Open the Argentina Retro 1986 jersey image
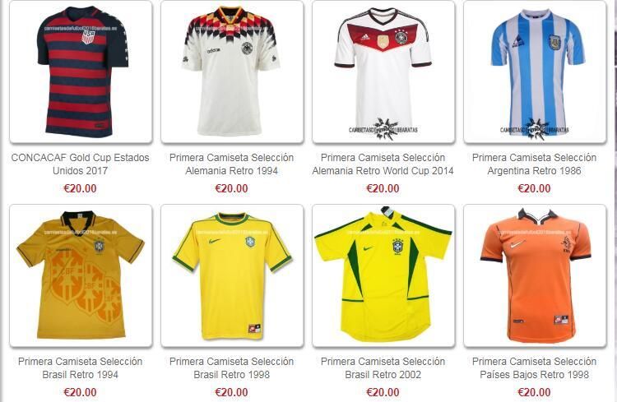617x402 pixels. point(536,72)
